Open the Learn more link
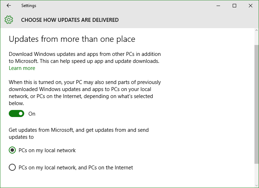259x188 pixels. (x=22, y=68)
